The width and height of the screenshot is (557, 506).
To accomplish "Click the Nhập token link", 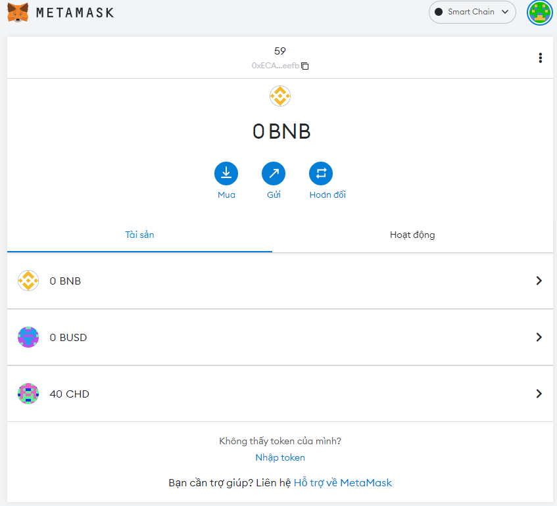I will point(280,457).
